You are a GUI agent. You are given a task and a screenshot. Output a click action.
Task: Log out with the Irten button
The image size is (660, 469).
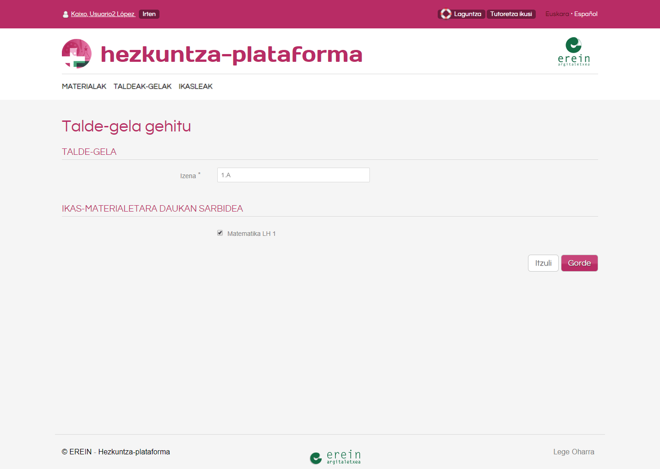[x=149, y=14]
